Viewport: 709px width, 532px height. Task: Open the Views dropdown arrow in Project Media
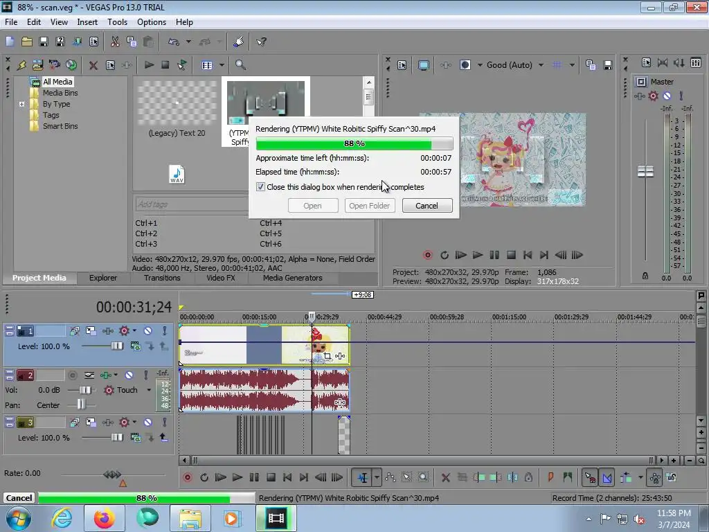222,65
